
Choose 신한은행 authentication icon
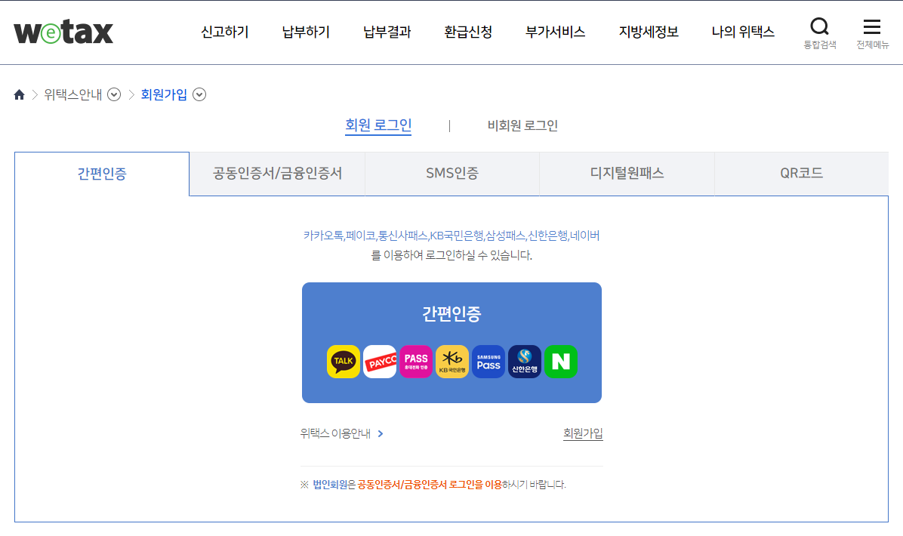(525, 362)
